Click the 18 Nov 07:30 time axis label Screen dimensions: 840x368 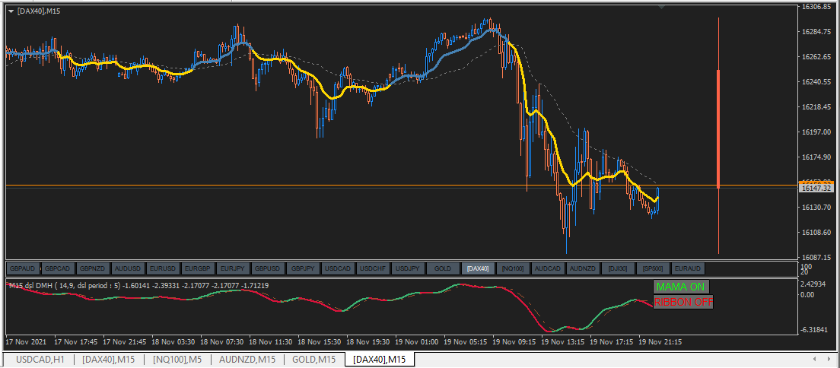(221, 341)
